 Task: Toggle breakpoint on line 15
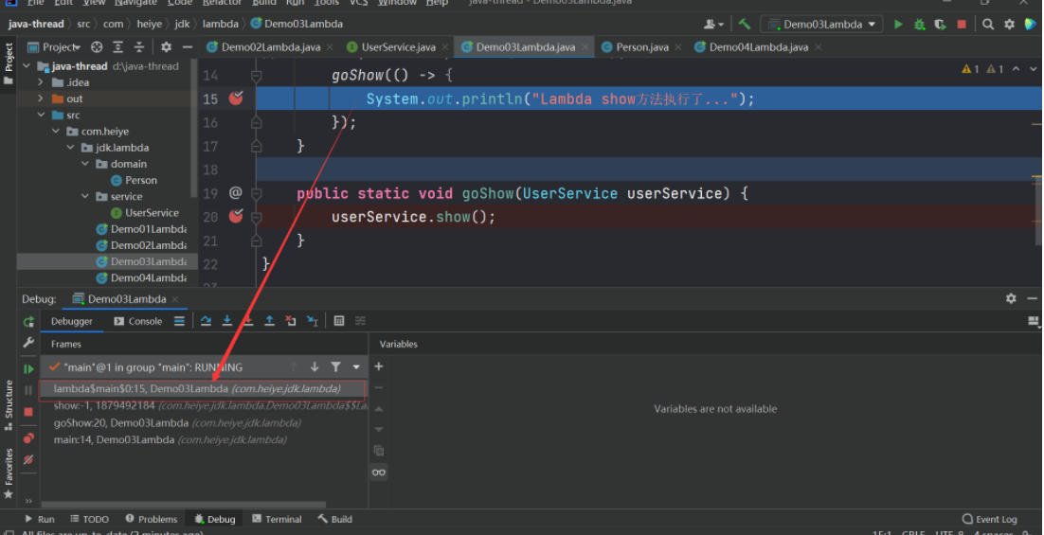[236, 98]
